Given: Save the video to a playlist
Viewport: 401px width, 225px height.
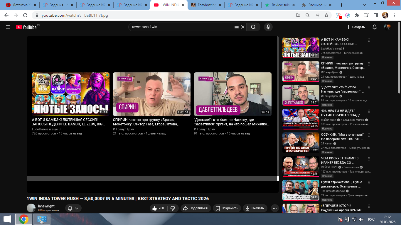Looking at the screenshot, I should pyautogui.click(x=226, y=208).
